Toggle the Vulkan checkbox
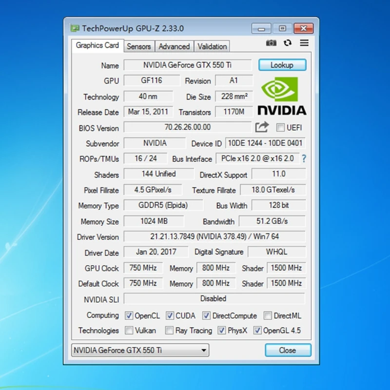This screenshot has height=390, width=390. 129,331
